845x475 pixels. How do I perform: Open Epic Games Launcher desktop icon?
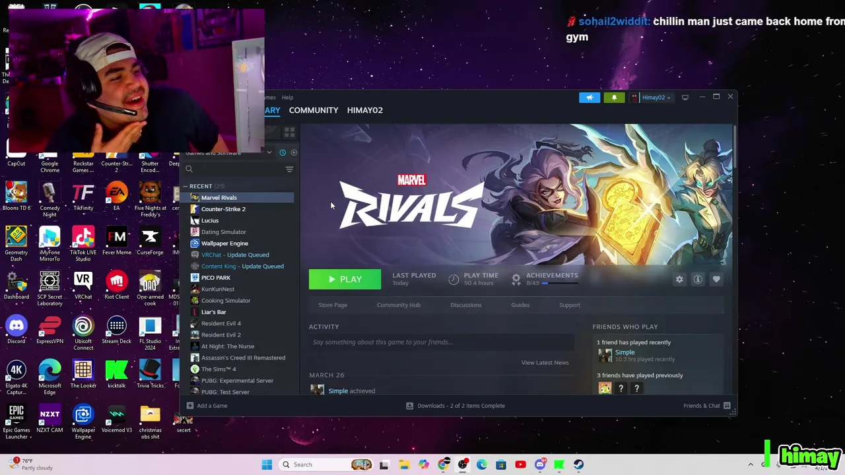[x=17, y=421]
